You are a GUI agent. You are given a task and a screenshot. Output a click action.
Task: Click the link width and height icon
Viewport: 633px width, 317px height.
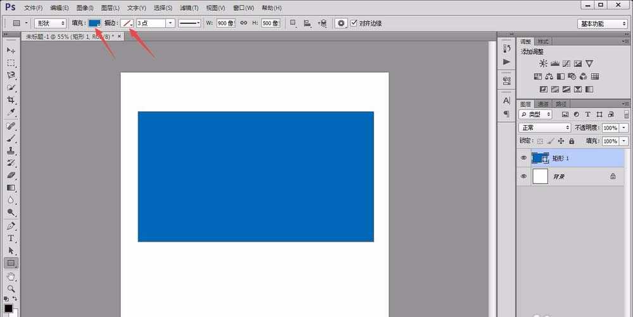[x=243, y=23]
